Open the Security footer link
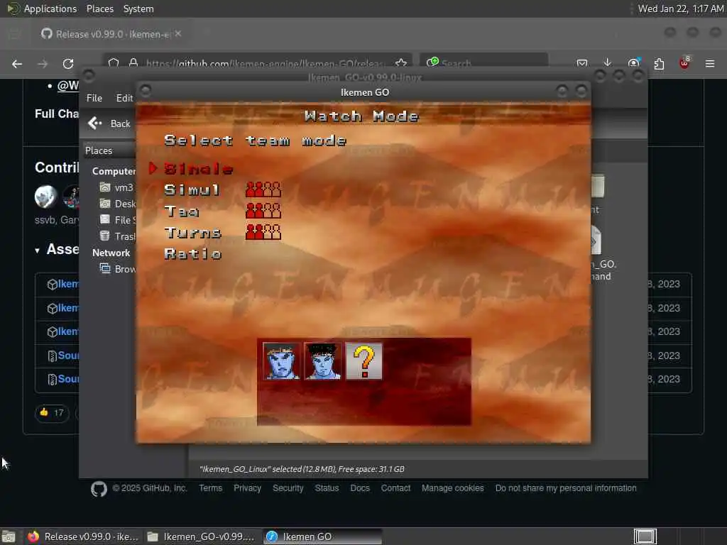 (x=288, y=488)
